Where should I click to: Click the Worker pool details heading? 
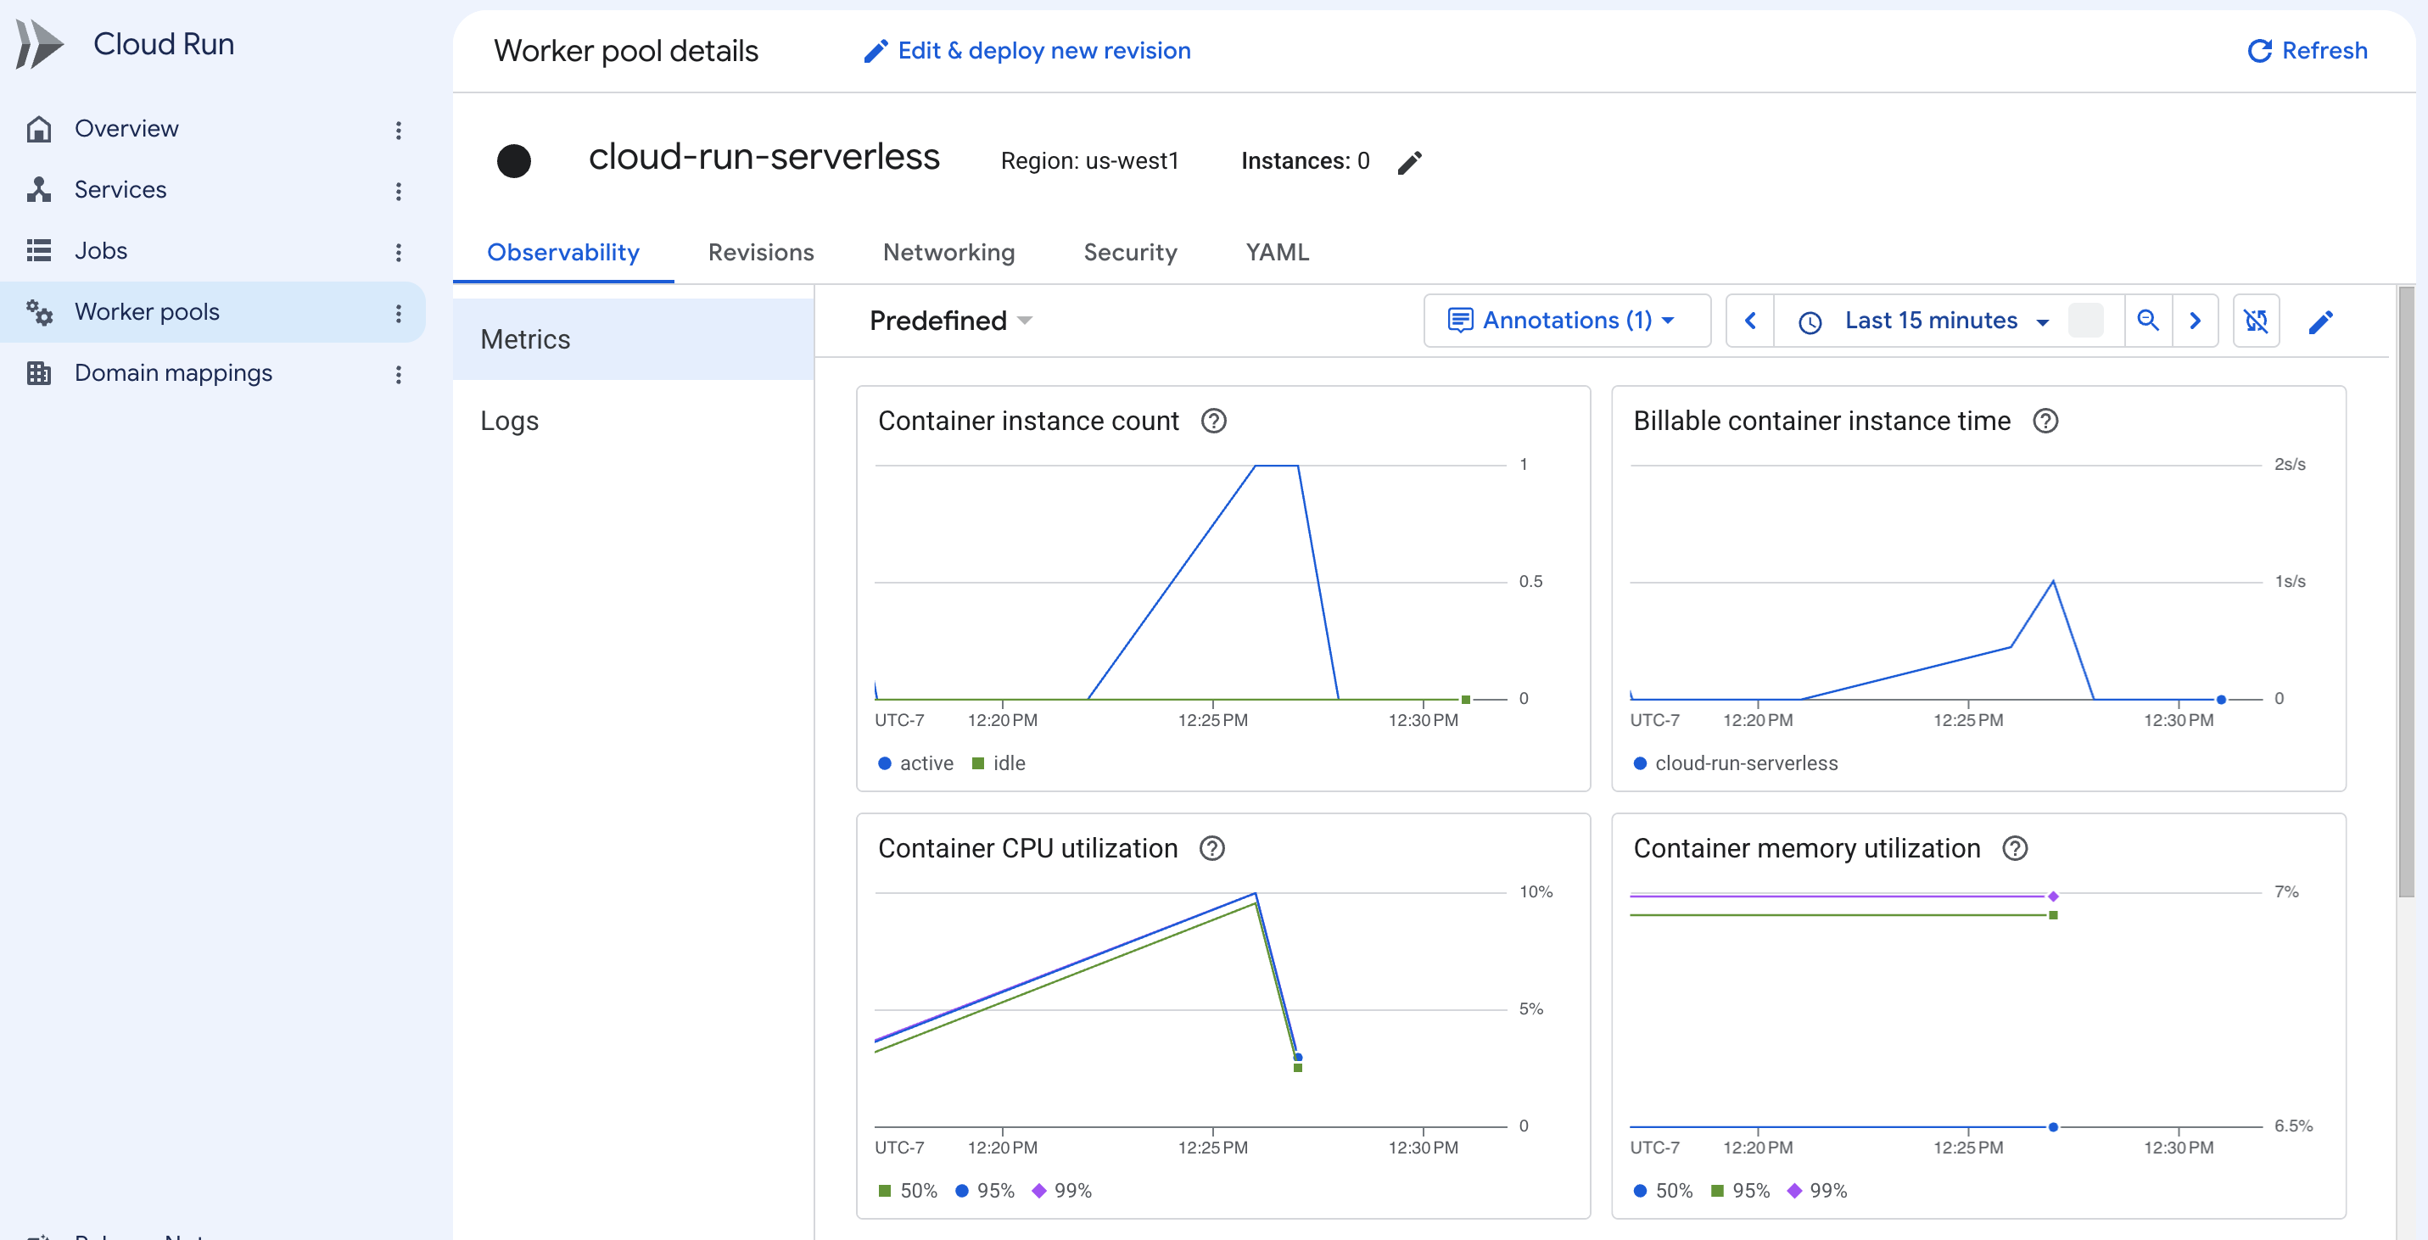tap(626, 51)
